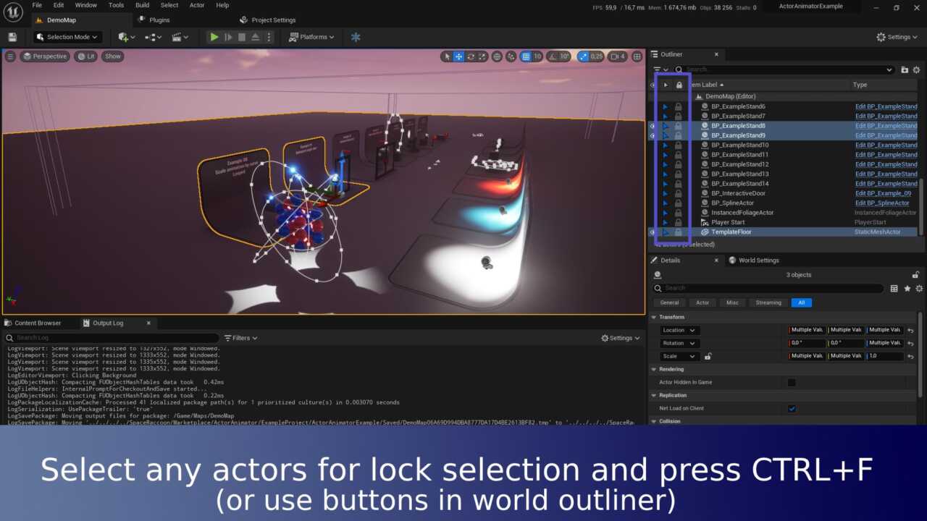Toggle scale snapping icon in viewport
This screenshot has height=521, width=927.
pos(584,56)
